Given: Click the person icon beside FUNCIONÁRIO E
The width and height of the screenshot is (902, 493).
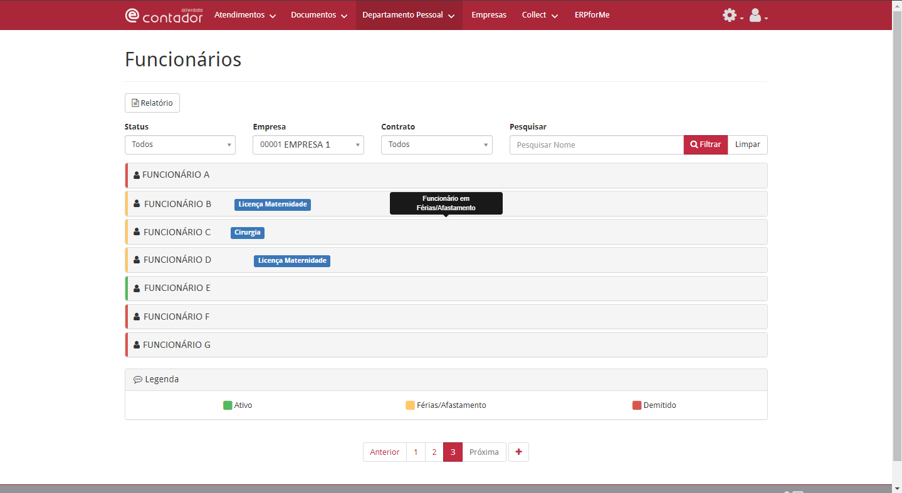Looking at the screenshot, I should tap(137, 288).
